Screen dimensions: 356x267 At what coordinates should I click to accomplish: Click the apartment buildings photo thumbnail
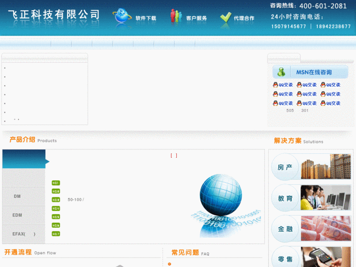[326, 167]
